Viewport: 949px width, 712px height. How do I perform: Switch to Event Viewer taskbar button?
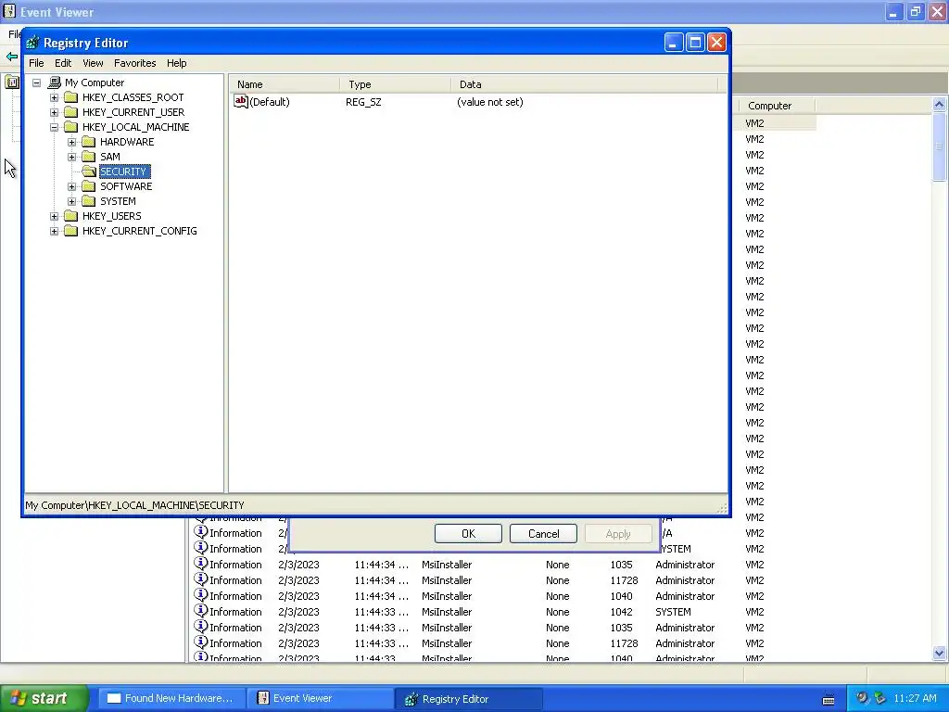(x=320, y=698)
